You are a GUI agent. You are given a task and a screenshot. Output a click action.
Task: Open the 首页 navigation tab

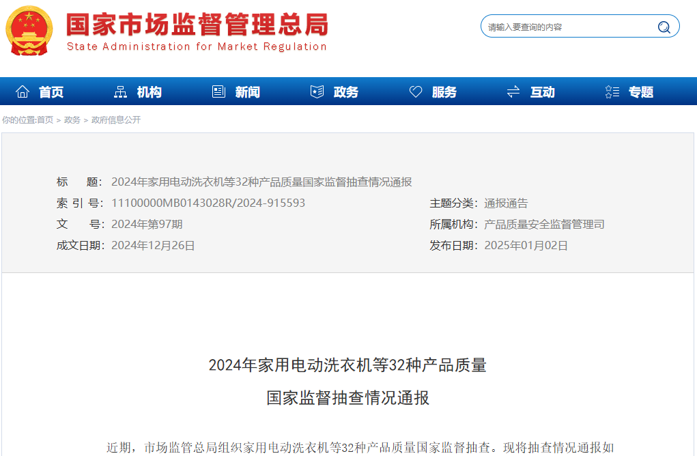(x=51, y=92)
